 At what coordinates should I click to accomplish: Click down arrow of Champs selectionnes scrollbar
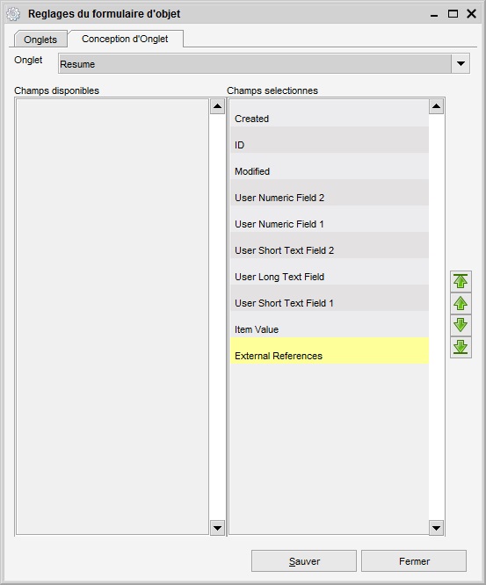click(x=436, y=528)
